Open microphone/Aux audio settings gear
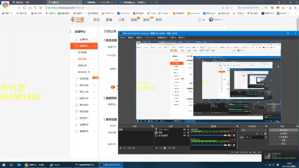 click(x=234, y=145)
